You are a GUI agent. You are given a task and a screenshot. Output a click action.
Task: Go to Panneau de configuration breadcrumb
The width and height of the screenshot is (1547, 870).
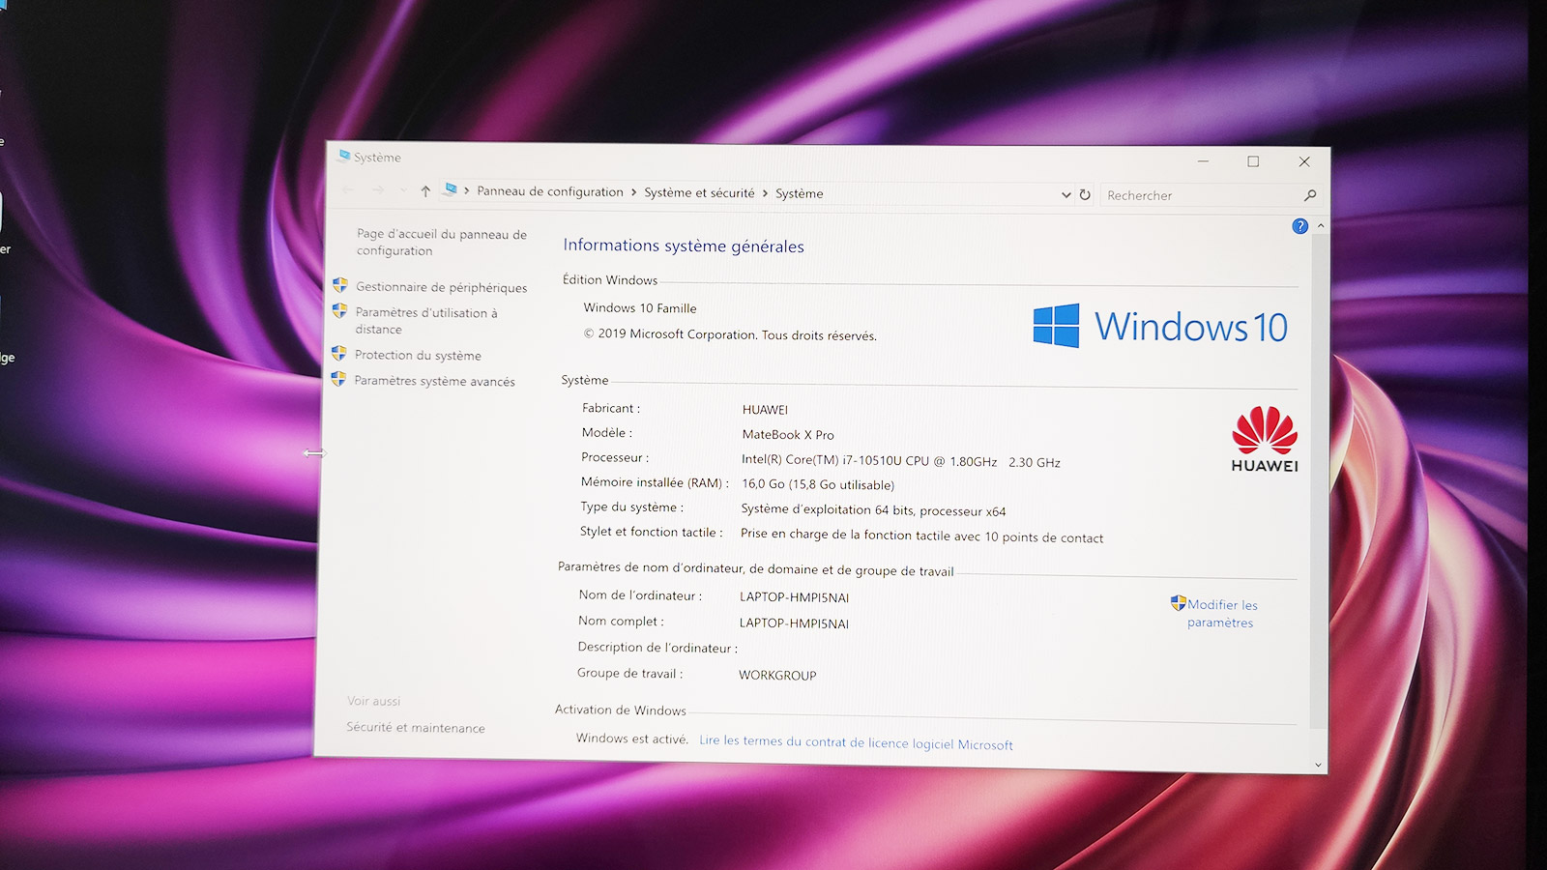pyautogui.click(x=550, y=191)
